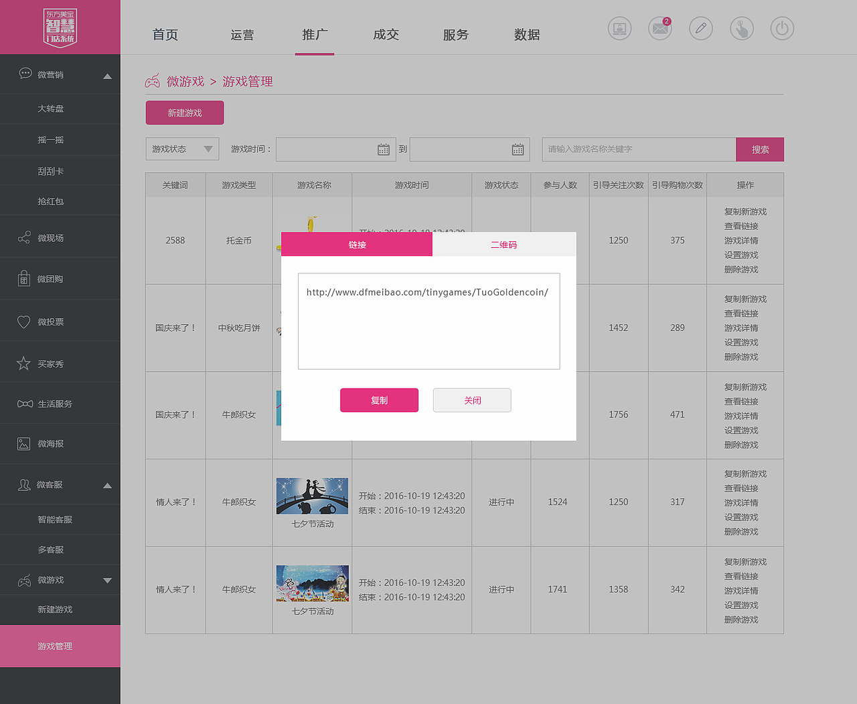Click the 参与人数 column header
Screen dimensions: 857x704
[560, 185]
